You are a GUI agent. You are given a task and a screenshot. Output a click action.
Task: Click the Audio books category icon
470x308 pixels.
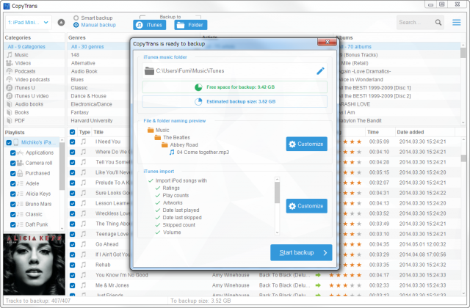point(10,104)
